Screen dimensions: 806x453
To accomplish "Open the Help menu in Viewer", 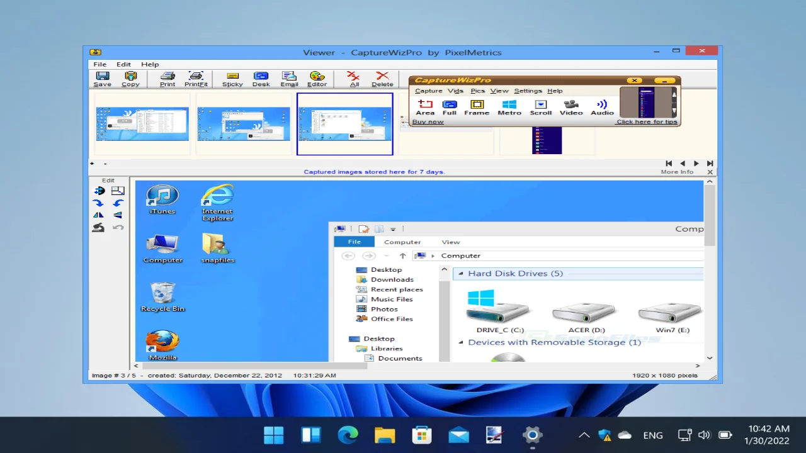I will 150,64.
